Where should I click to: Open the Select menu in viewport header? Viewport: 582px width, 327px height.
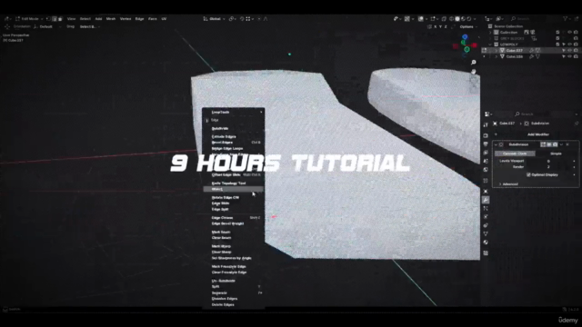click(x=85, y=18)
